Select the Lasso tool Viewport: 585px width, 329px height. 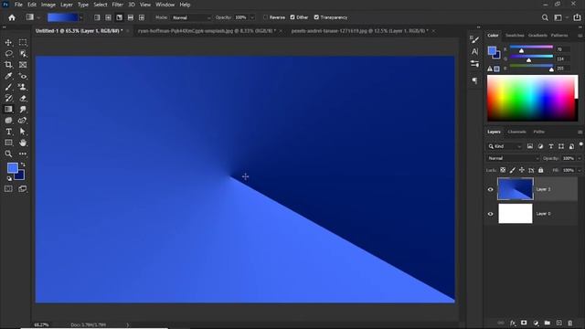(x=8, y=54)
